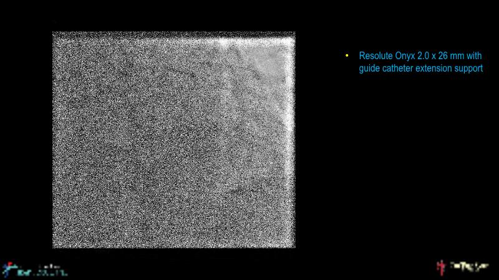Click the yellow bullet point marker
Viewport: 499px width, 280px height.
click(x=347, y=57)
